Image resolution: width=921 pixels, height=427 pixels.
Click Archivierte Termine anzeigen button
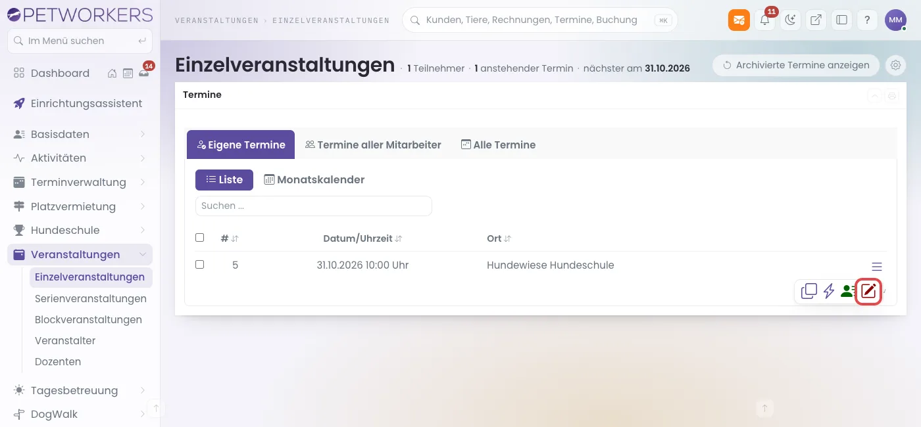[x=796, y=65]
